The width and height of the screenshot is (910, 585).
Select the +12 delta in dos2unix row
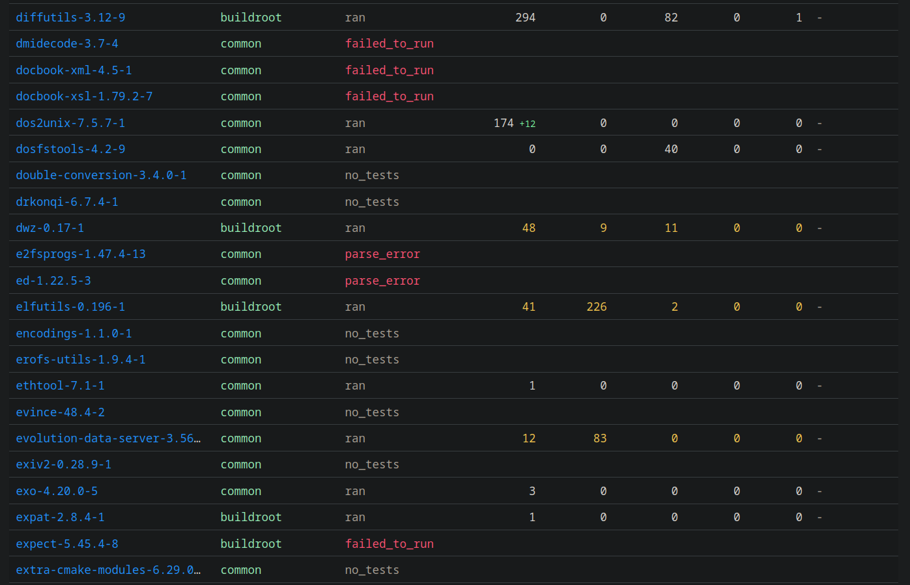click(528, 124)
